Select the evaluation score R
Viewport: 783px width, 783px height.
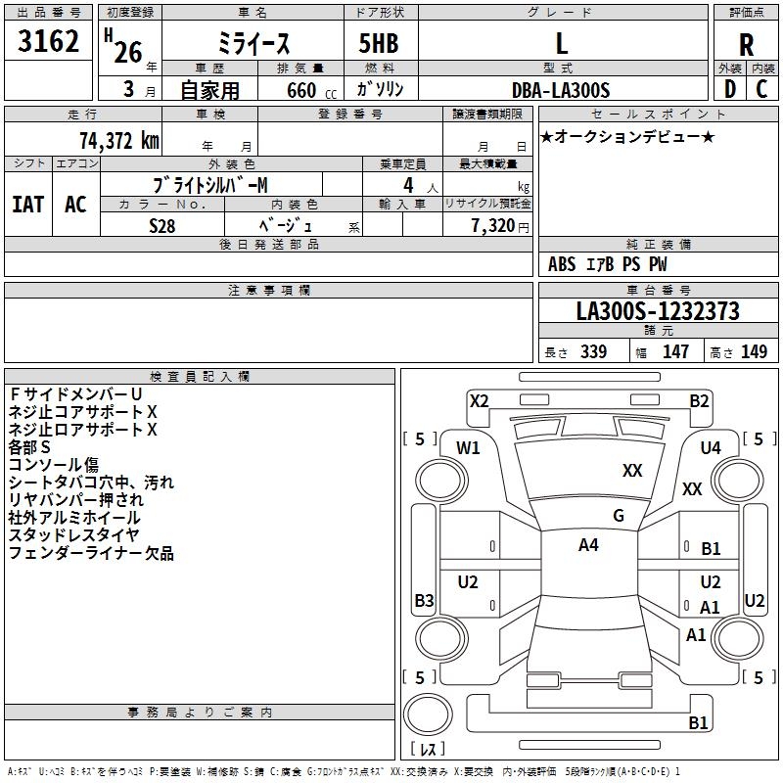click(x=746, y=44)
